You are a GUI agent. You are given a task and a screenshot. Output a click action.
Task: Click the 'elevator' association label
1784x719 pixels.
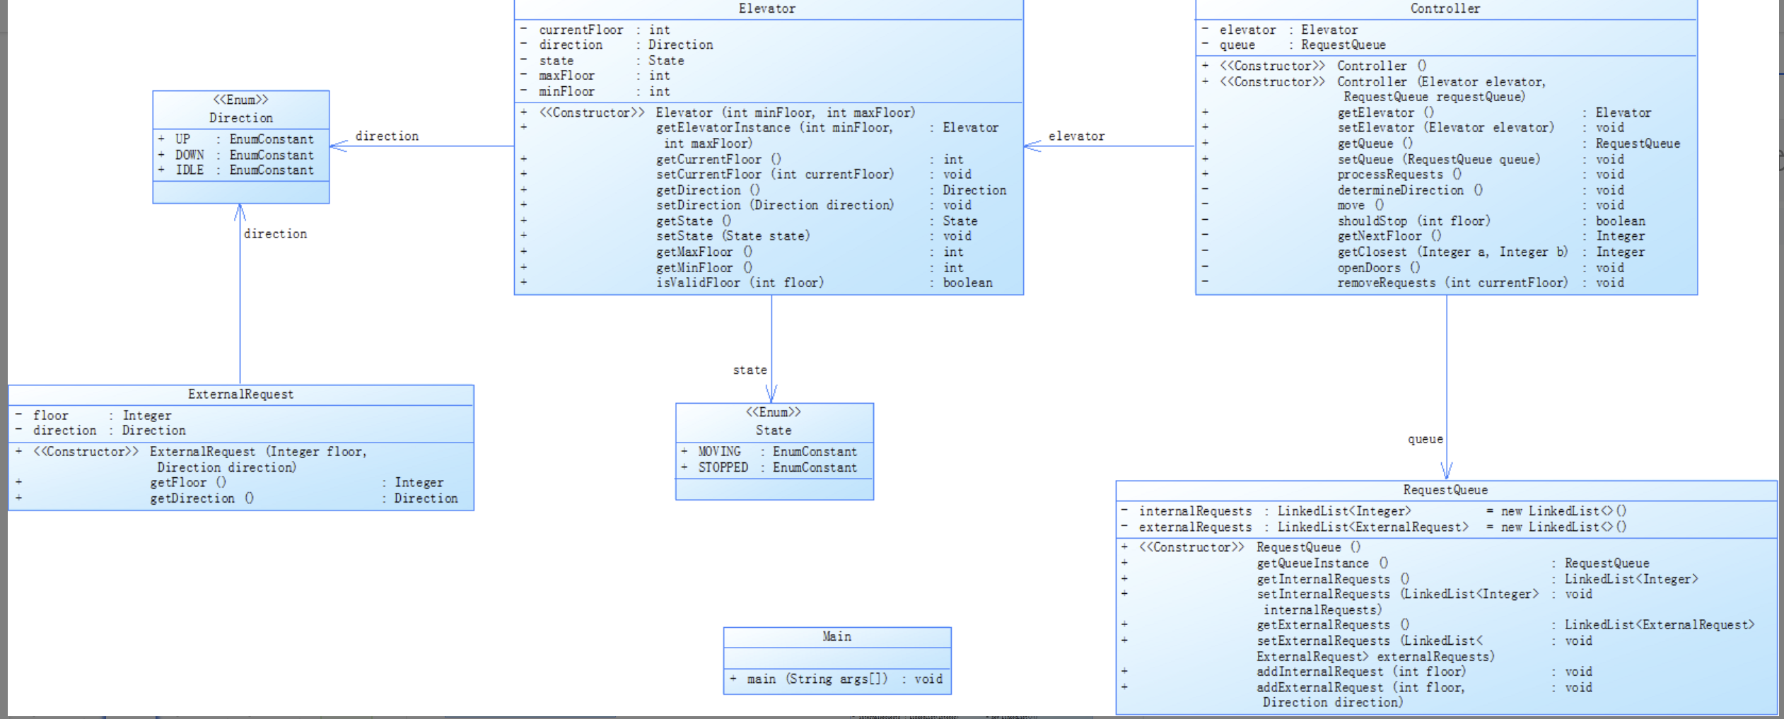tap(1076, 136)
